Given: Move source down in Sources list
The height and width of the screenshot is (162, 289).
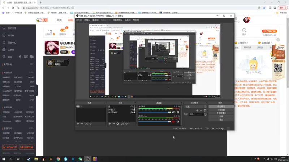Looking at the screenshot, I should [126, 124].
